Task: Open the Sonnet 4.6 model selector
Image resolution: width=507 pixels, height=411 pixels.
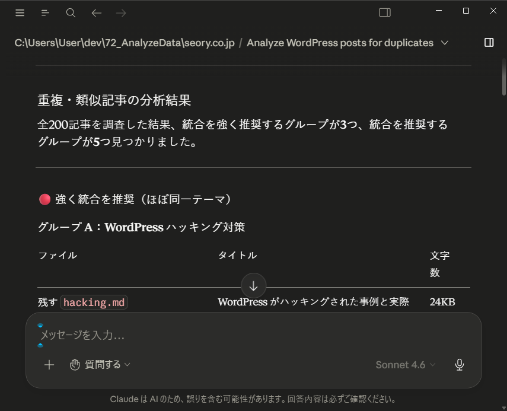Action: click(406, 365)
